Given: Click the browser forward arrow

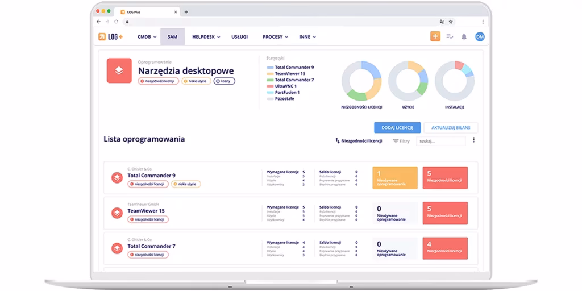Looking at the screenshot, I should click(x=107, y=22).
